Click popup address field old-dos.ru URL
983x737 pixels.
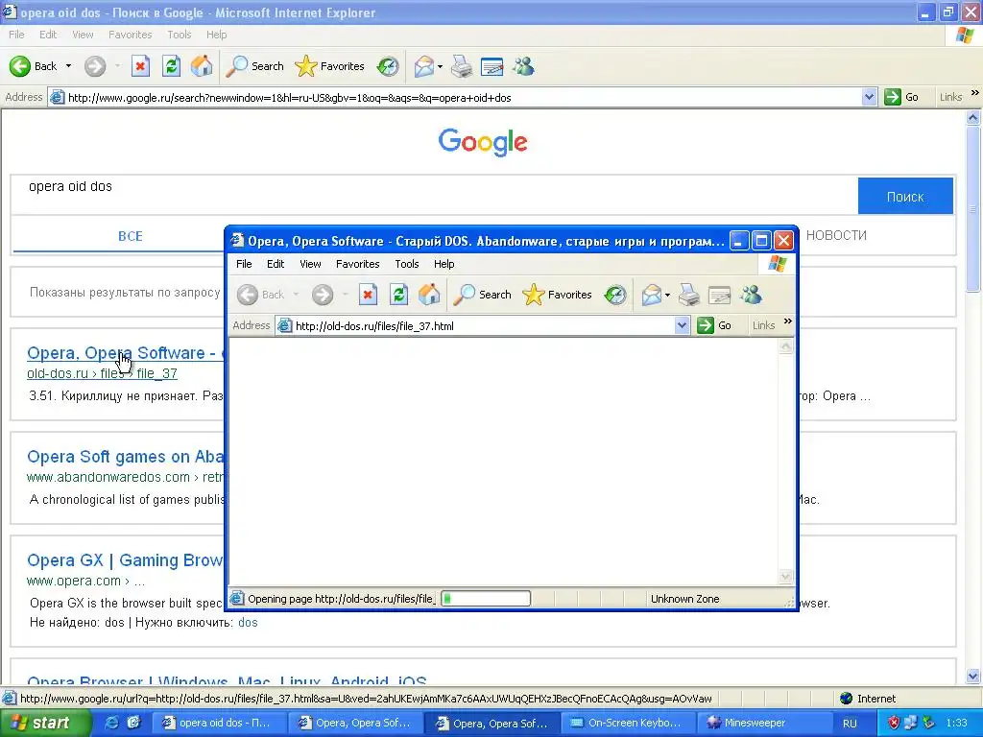point(484,325)
